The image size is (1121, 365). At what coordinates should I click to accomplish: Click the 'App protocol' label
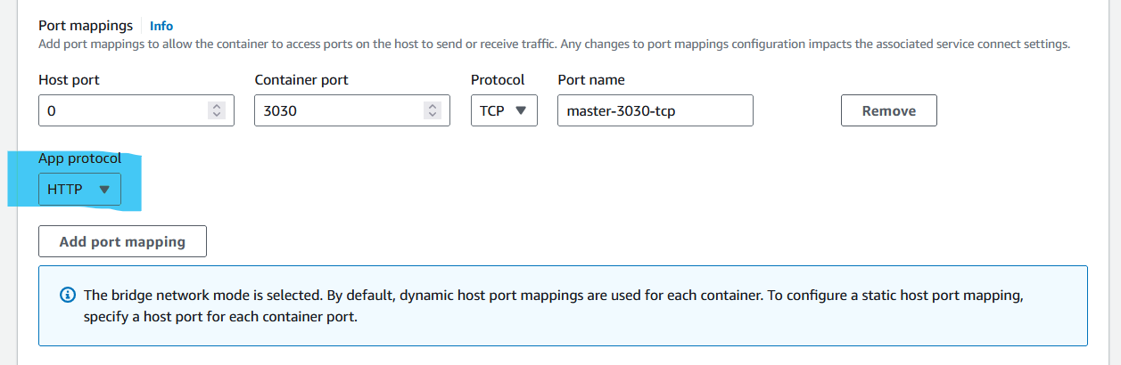[79, 158]
